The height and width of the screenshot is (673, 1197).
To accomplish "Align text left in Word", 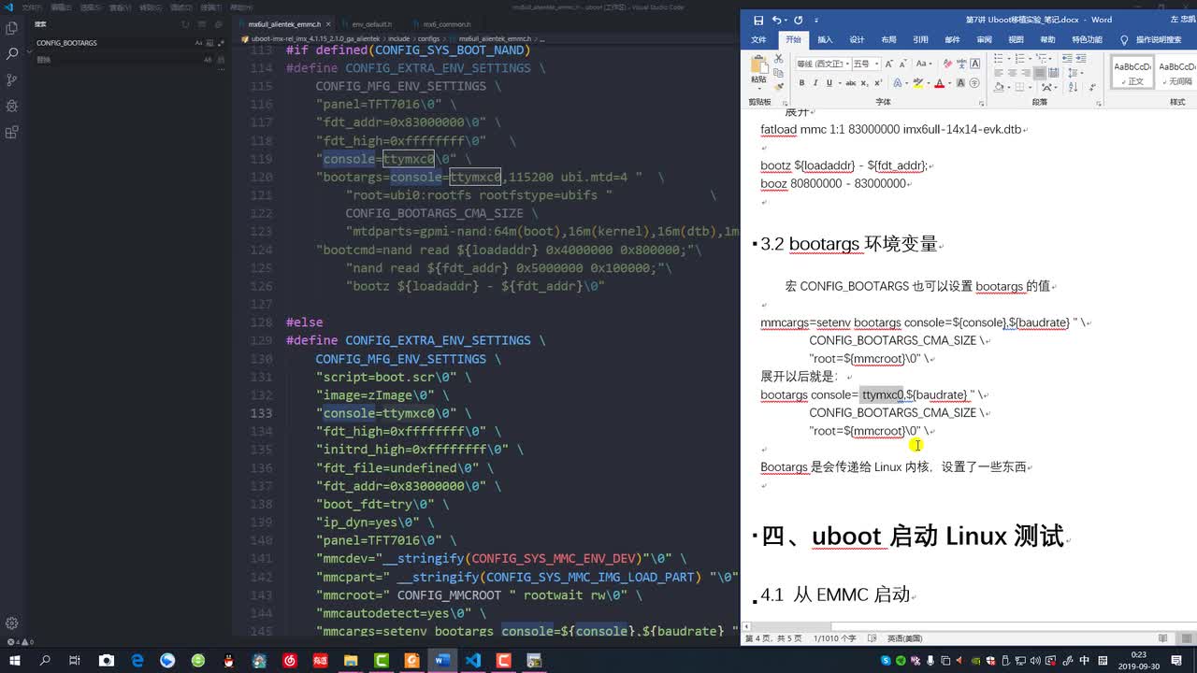I will click(999, 73).
